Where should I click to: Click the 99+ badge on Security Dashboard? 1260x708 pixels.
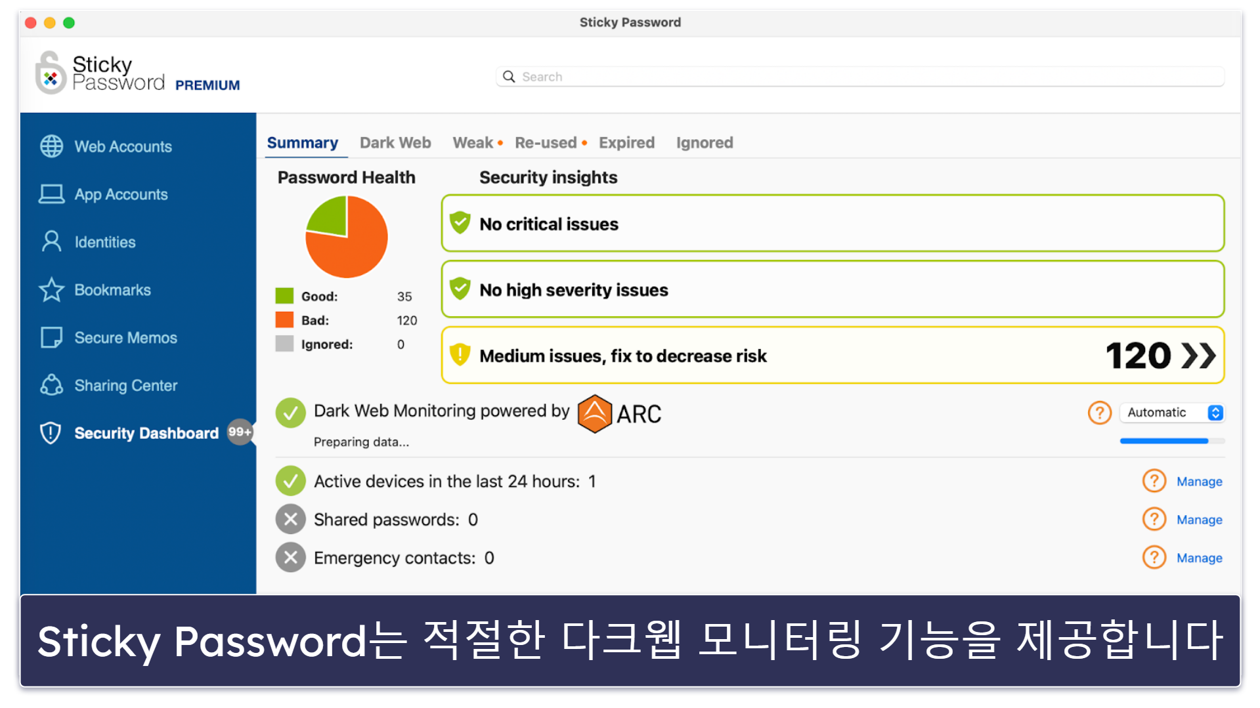(240, 432)
